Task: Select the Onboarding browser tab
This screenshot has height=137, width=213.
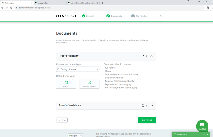Action: click(x=16, y=3)
